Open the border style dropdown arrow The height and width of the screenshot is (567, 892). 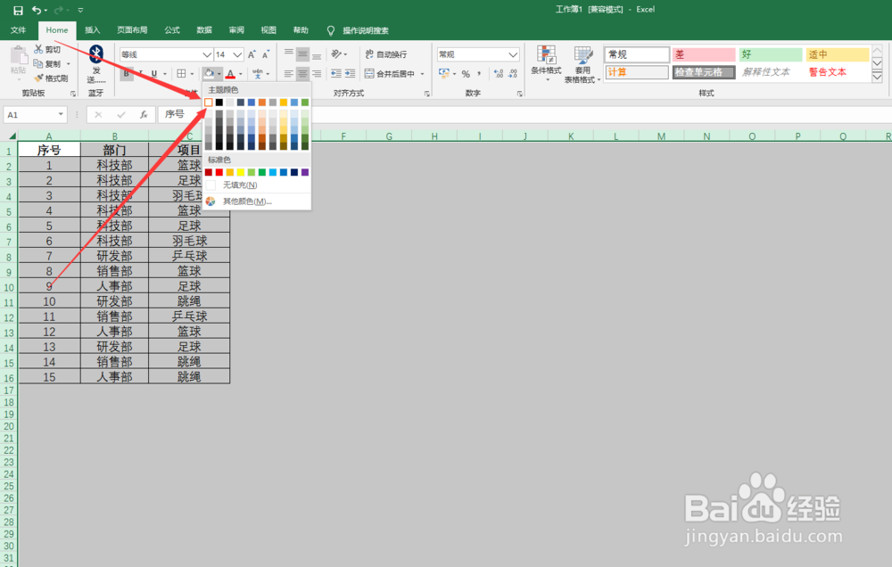[192, 73]
